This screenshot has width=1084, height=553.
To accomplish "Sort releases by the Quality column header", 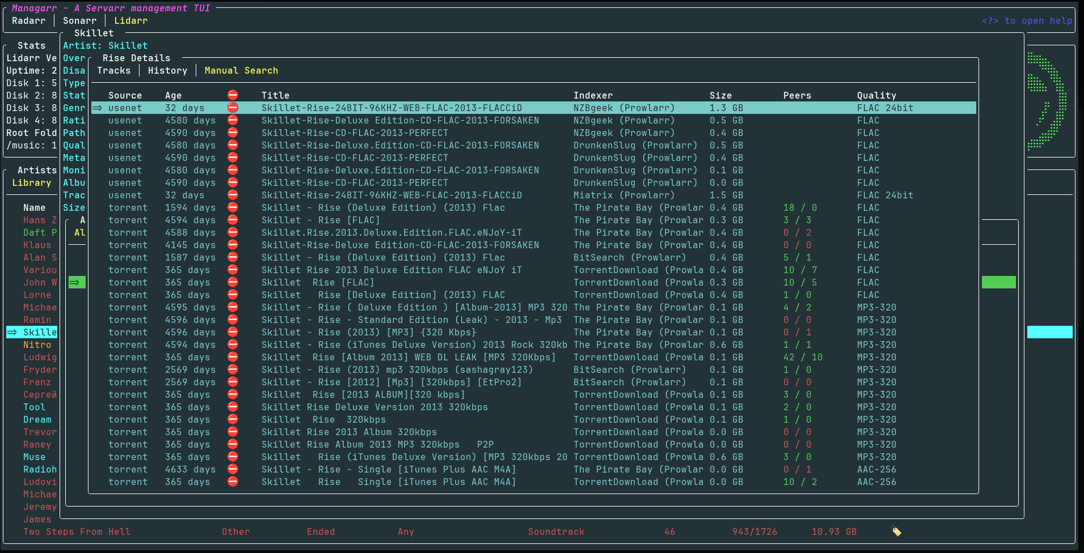I will point(876,95).
